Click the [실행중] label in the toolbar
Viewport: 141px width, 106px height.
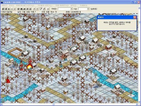coord(94,9)
